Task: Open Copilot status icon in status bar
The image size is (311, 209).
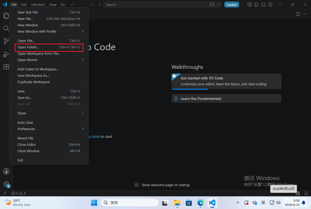Action: 298,193
